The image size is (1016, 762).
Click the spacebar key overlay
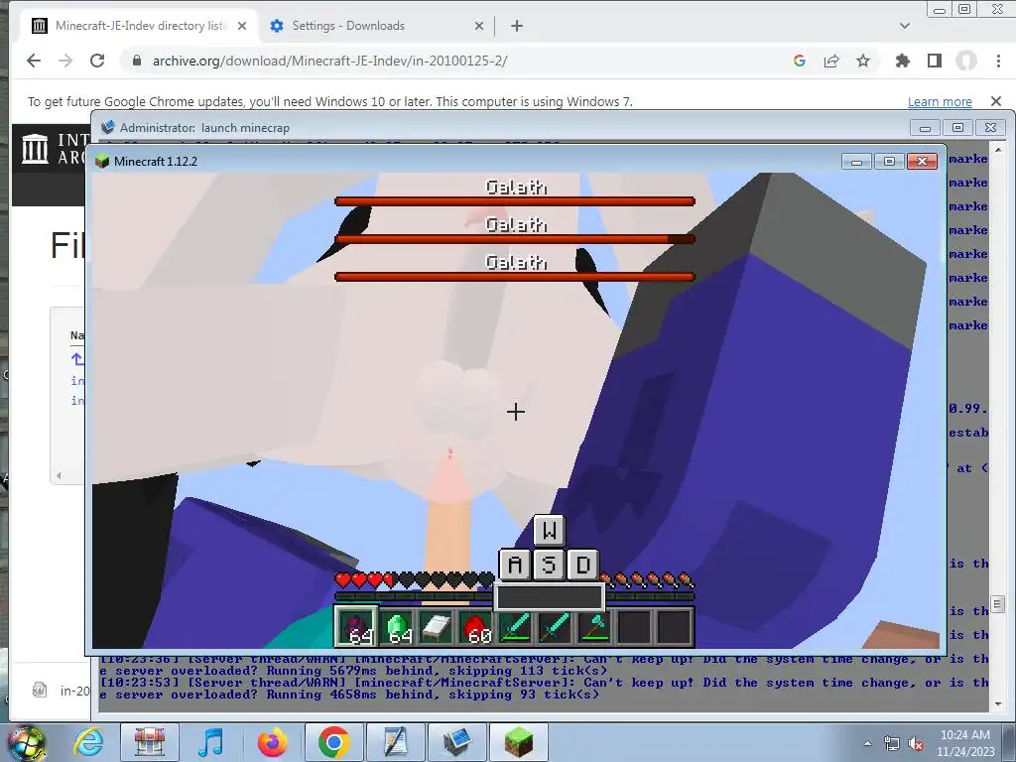[x=549, y=596]
